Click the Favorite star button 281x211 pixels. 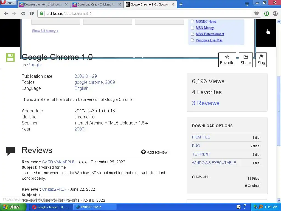[x=227, y=60]
